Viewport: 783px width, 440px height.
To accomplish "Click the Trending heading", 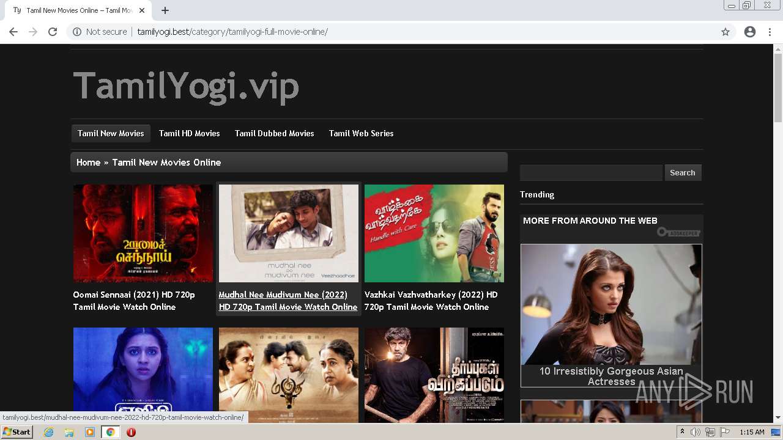I will click(537, 194).
